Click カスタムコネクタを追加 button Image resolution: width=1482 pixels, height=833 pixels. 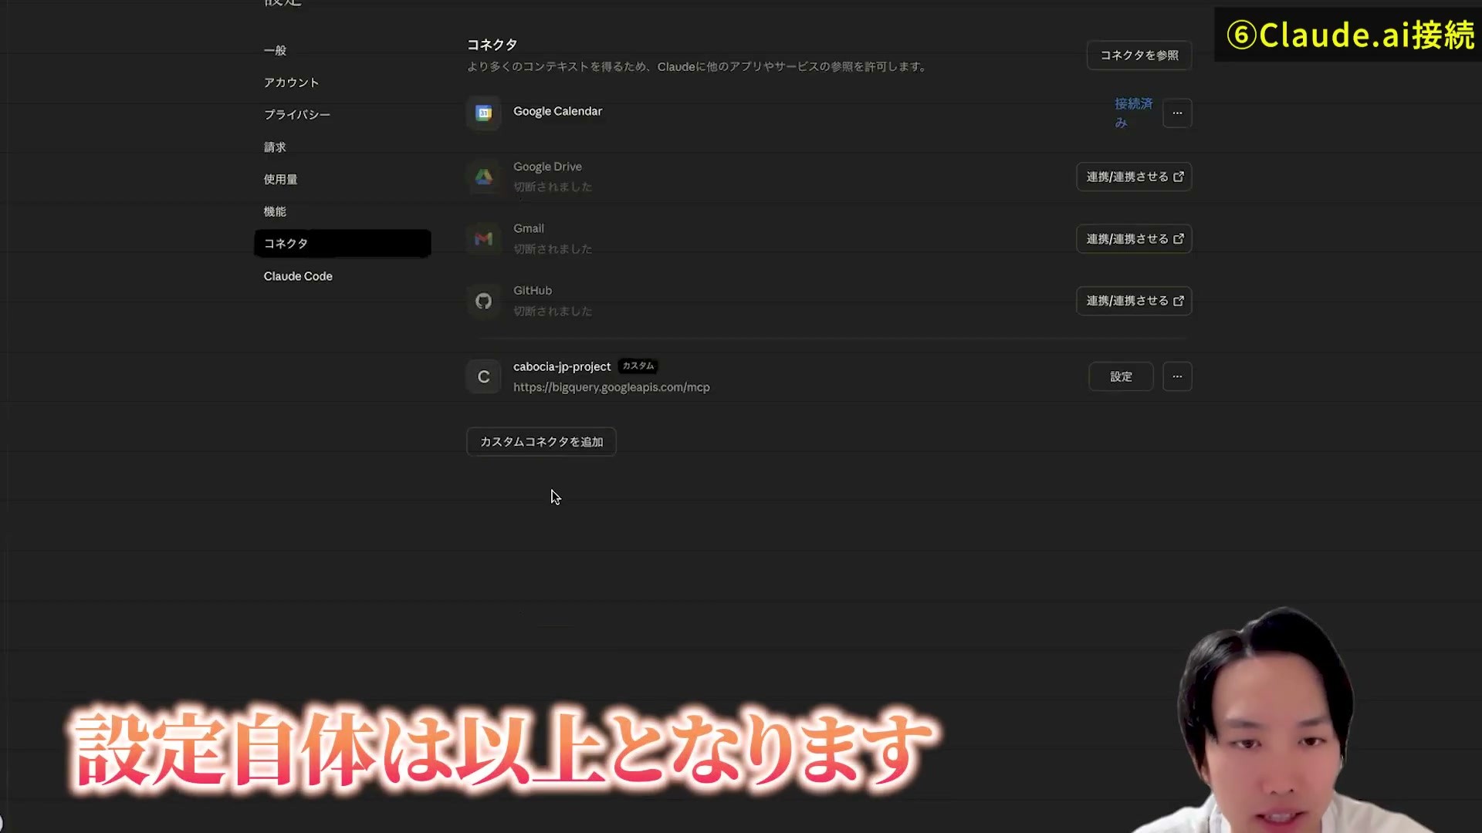[x=541, y=442]
